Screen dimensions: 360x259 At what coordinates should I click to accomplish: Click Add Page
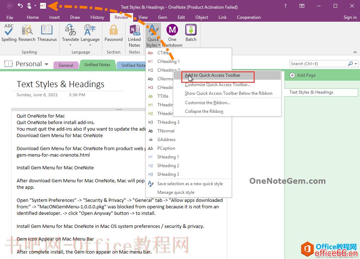click(302, 75)
